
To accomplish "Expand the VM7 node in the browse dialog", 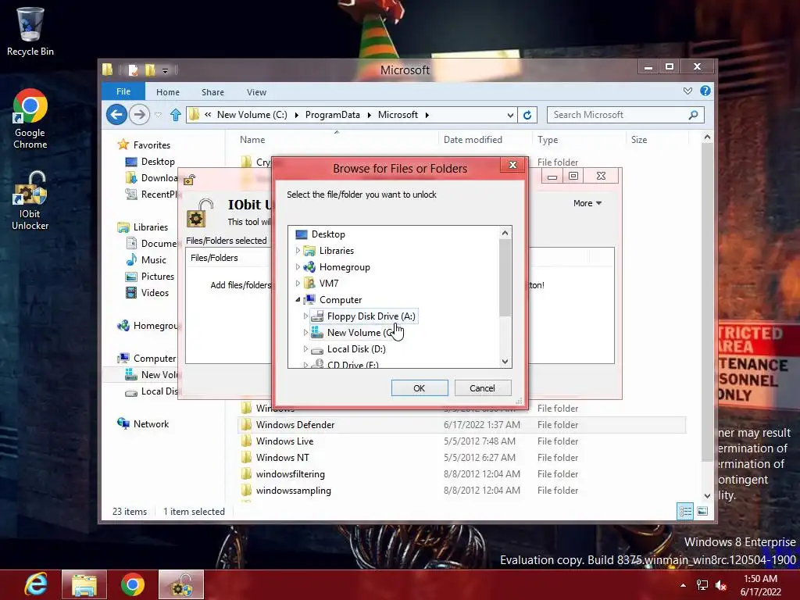I will click(x=298, y=283).
